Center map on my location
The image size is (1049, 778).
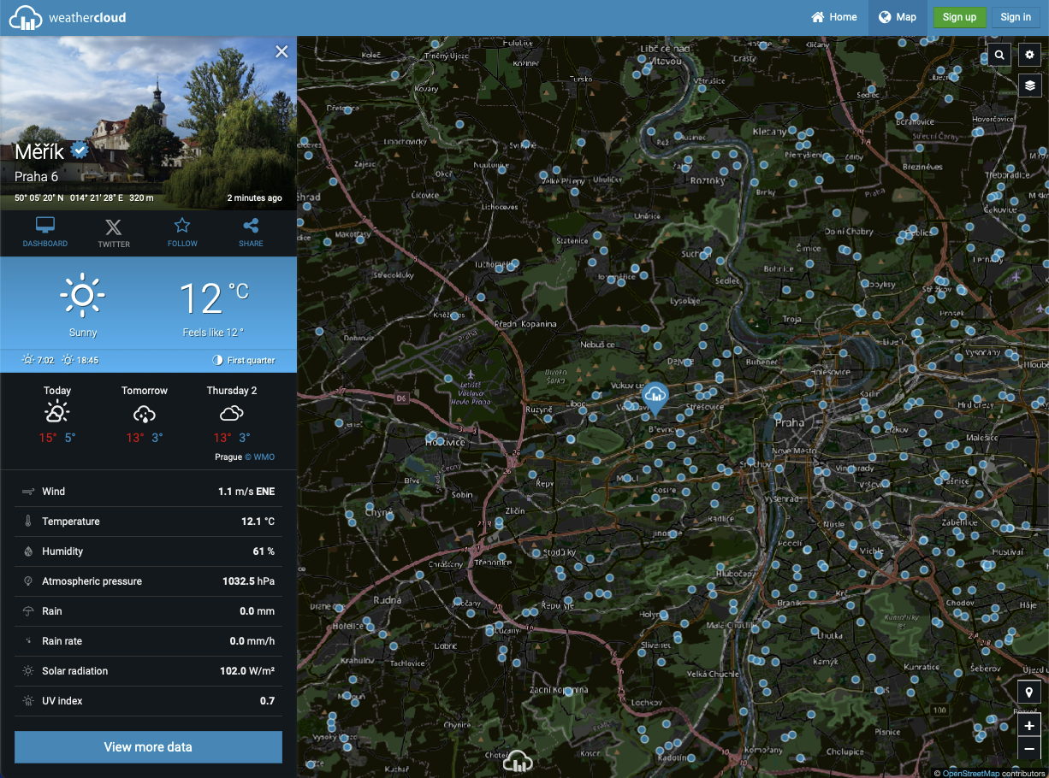[x=1029, y=693]
